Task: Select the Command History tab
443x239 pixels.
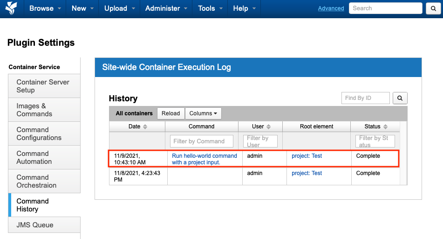Action: (33, 205)
